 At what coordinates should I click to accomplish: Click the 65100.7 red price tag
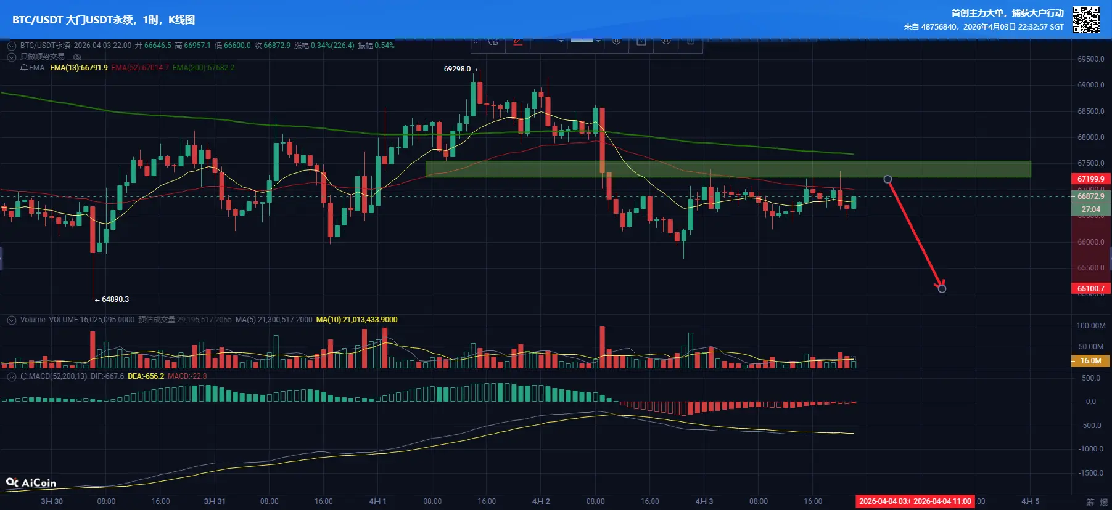tap(1091, 289)
